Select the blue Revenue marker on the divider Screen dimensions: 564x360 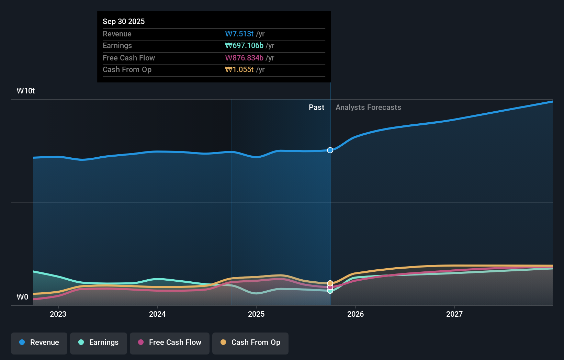coord(330,150)
